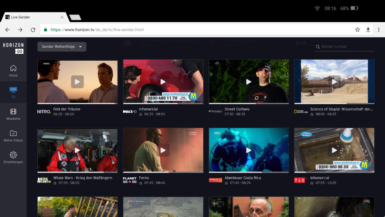This screenshot has height=217, width=385.
Task: Open Science of Stupid title link
Action: tap(341, 109)
